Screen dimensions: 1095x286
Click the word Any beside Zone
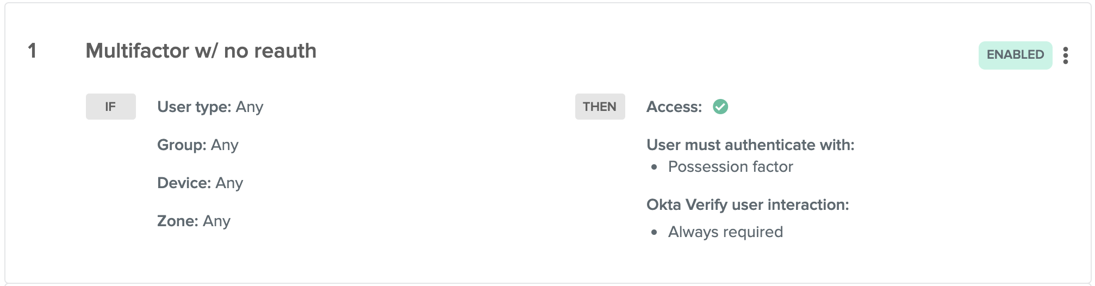pos(216,221)
